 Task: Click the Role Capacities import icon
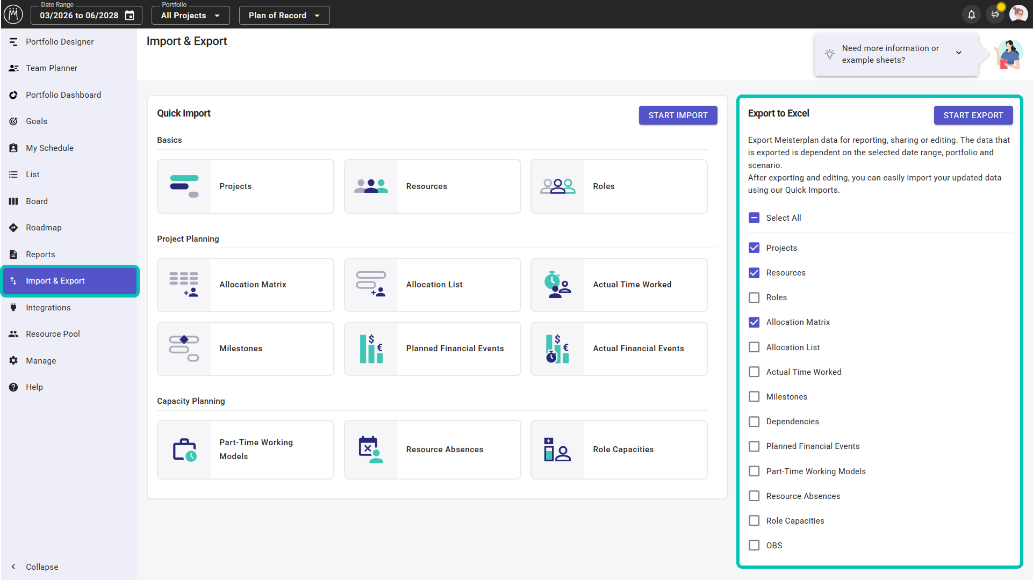pyautogui.click(x=557, y=450)
